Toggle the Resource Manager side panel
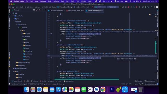Screen dimensions: 167x94 9,23
